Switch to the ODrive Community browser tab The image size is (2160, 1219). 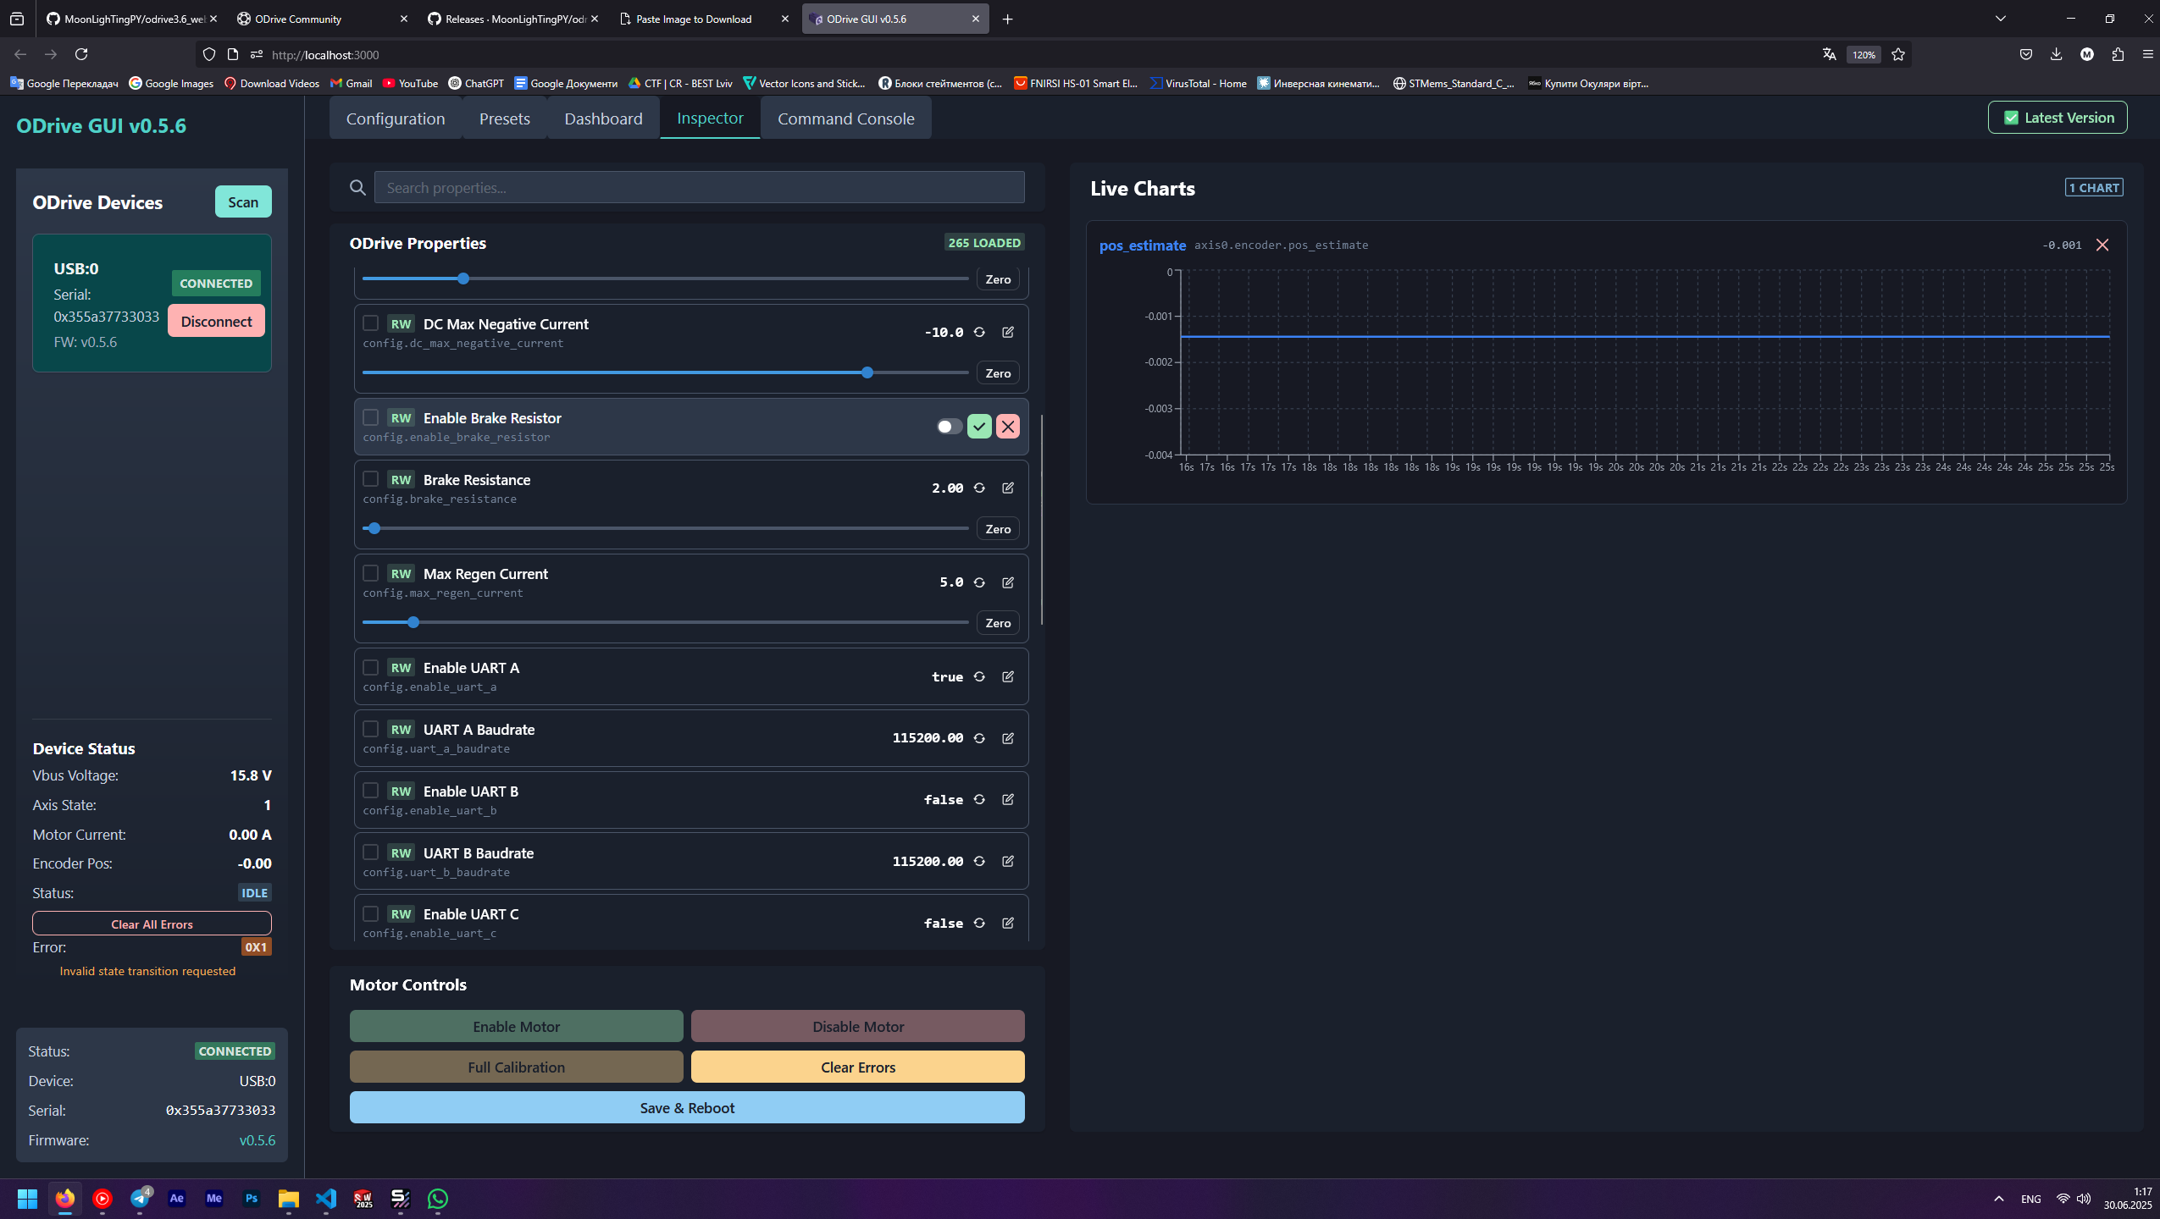322,19
